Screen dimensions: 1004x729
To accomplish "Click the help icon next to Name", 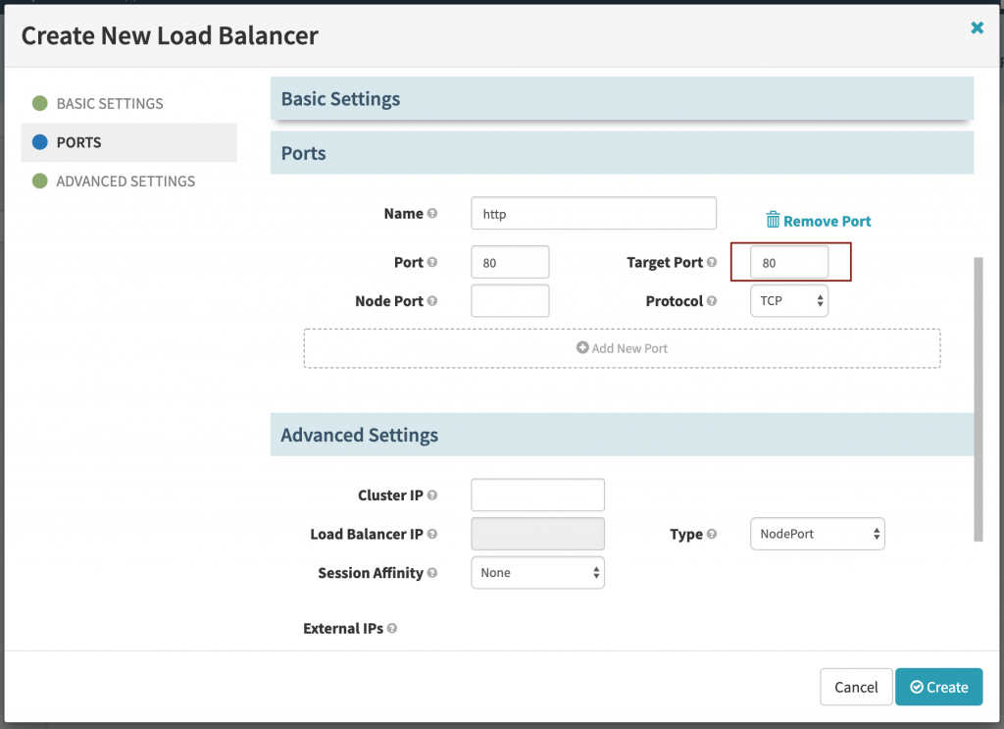I will tap(432, 214).
